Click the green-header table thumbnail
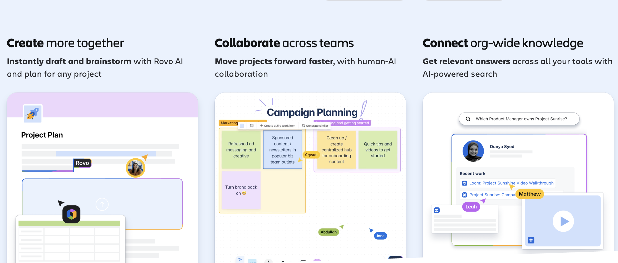The image size is (618, 263). tap(70, 239)
